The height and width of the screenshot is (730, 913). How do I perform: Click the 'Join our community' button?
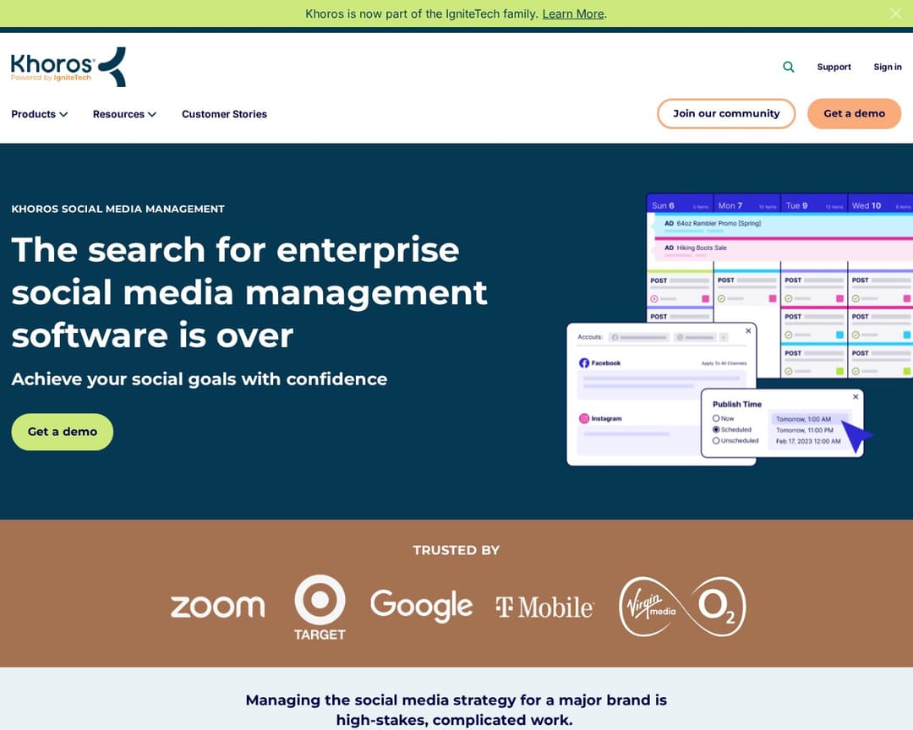725,113
